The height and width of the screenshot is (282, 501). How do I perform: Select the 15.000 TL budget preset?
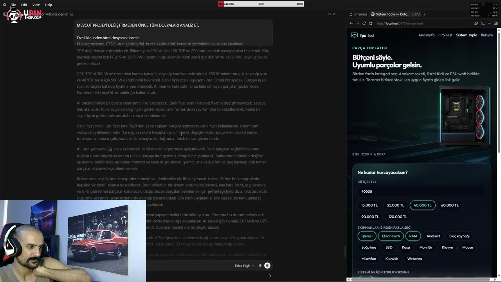[x=369, y=205]
